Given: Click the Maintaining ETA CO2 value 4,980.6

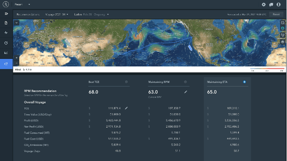Looking at the screenshot, I should pos(234,144).
